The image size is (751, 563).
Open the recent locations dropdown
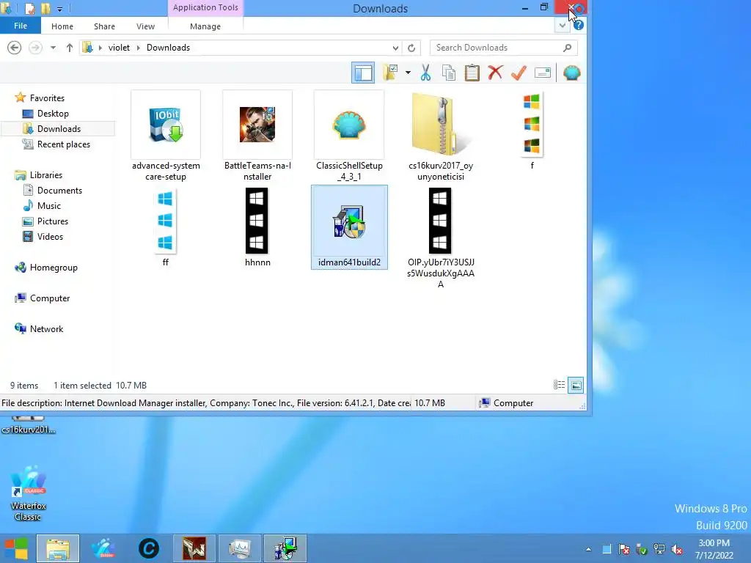pyautogui.click(x=53, y=48)
